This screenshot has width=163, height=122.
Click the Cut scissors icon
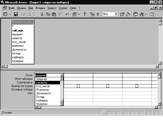coord(42,14)
